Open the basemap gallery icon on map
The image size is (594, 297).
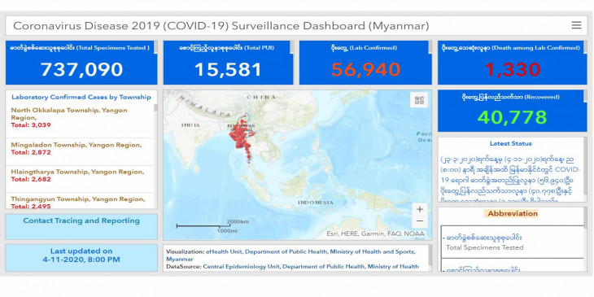tap(419, 100)
